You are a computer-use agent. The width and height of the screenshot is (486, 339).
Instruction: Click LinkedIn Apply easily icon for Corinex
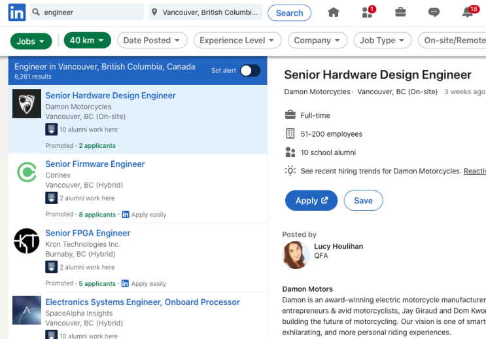[x=125, y=214]
